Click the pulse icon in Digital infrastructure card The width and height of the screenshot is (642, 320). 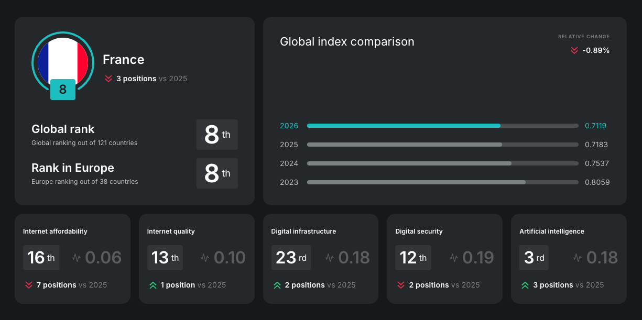pos(330,258)
